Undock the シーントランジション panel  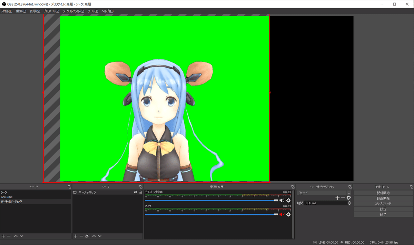(350, 187)
